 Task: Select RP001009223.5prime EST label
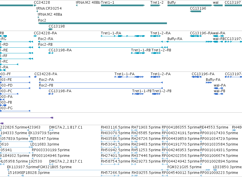pos(219,173)
